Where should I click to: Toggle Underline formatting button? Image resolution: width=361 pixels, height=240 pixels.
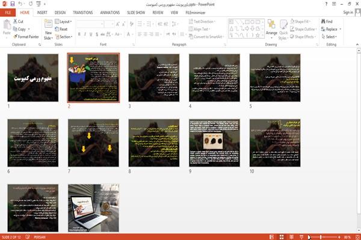pos(91,34)
